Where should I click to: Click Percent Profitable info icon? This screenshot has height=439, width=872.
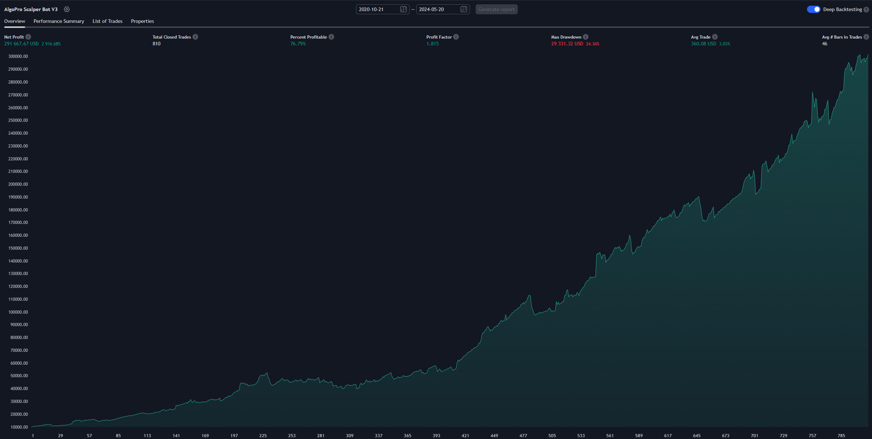(331, 37)
